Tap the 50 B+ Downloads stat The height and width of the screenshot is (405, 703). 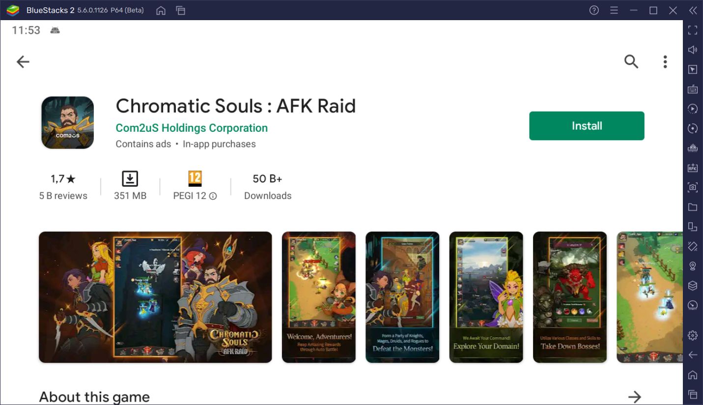tap(268, 187)
